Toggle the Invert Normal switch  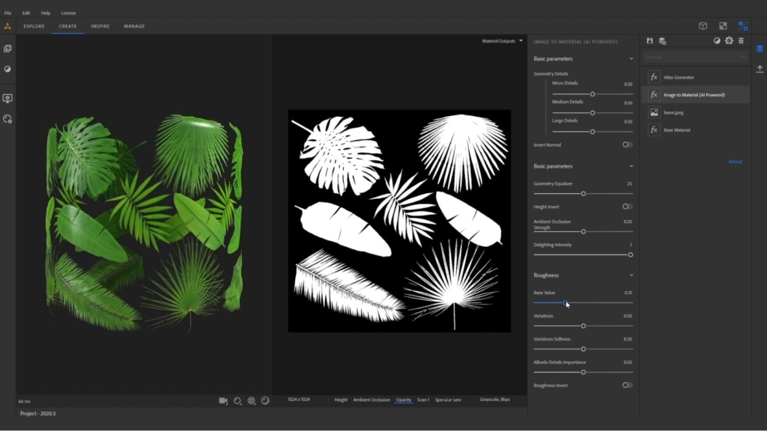[627, 144]
